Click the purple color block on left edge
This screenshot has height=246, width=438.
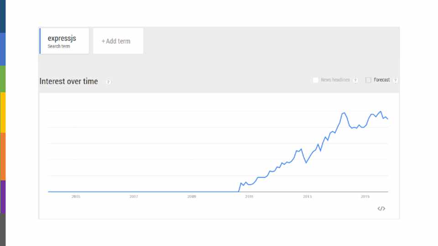[x=3, y=197]
